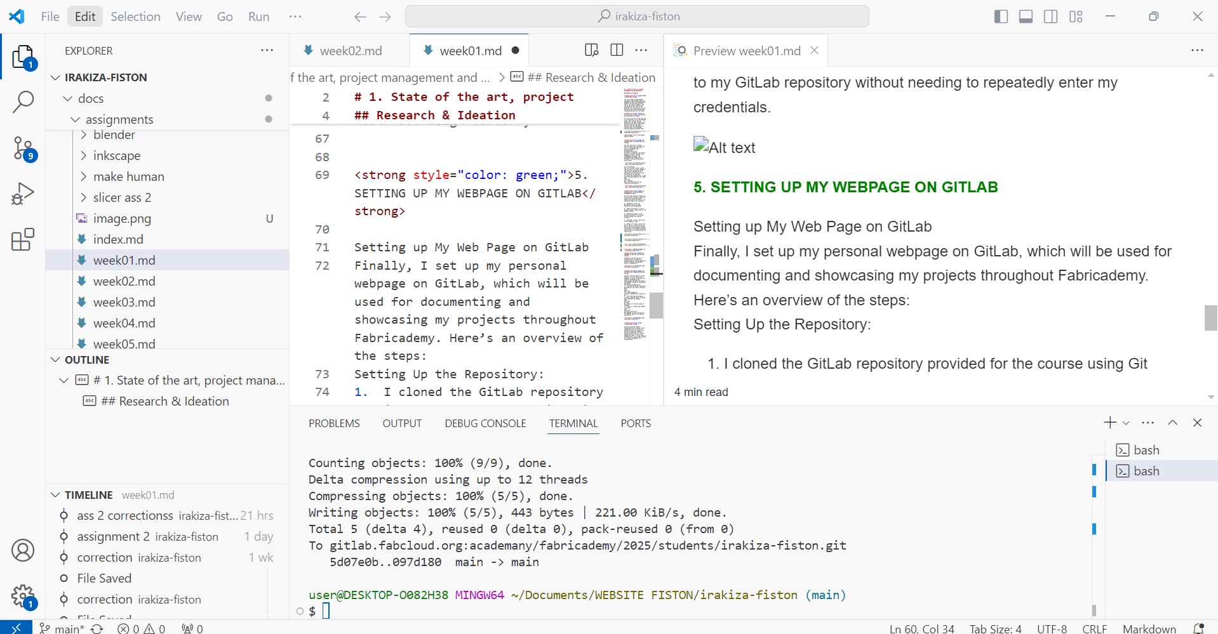
Task: Toggle the bottom panel visibility
Action: 1026,17
